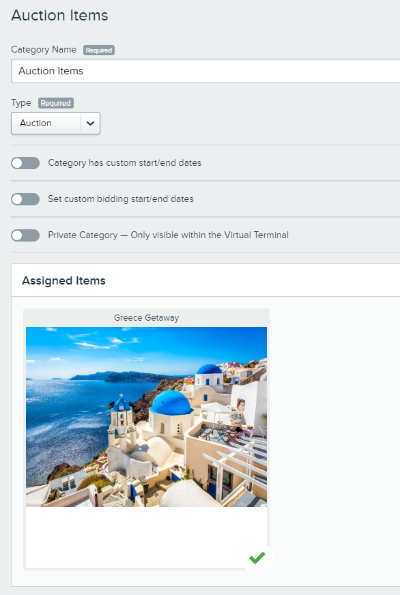This screenshot has width=400, height=595.
Task: Click the Greece Getaway item title
Action: [x=147, y=317]
